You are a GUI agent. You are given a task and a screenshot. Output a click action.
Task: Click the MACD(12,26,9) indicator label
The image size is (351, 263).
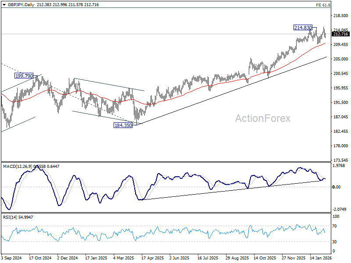(18, 167)
